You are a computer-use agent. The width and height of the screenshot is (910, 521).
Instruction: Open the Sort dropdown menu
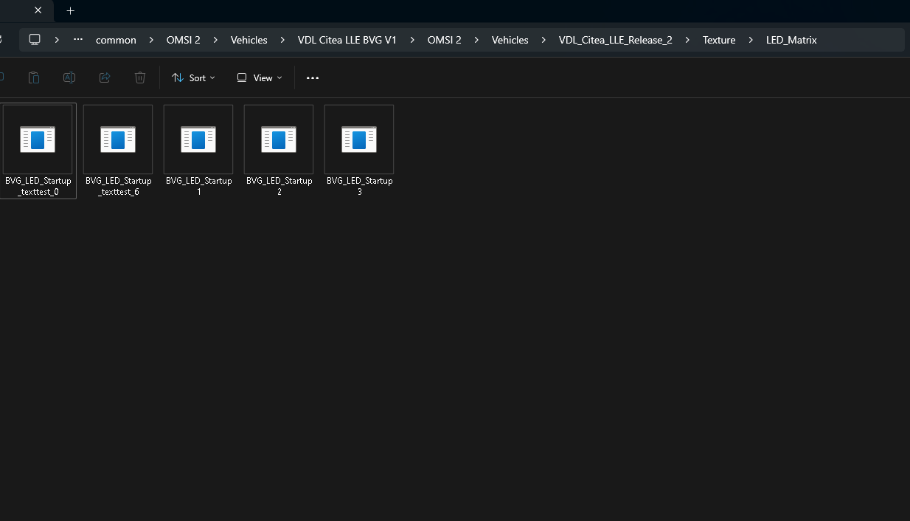pos(193,77)
